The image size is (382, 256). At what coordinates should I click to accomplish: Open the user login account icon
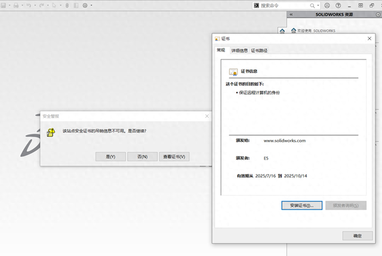coord(327,5)
